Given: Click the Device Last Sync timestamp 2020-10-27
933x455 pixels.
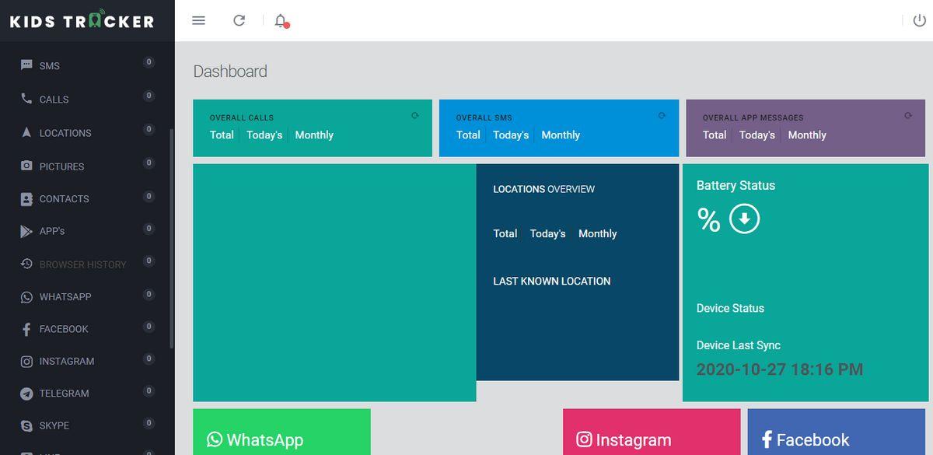Looking at the screenshot, I should click(x=780, y=369).
